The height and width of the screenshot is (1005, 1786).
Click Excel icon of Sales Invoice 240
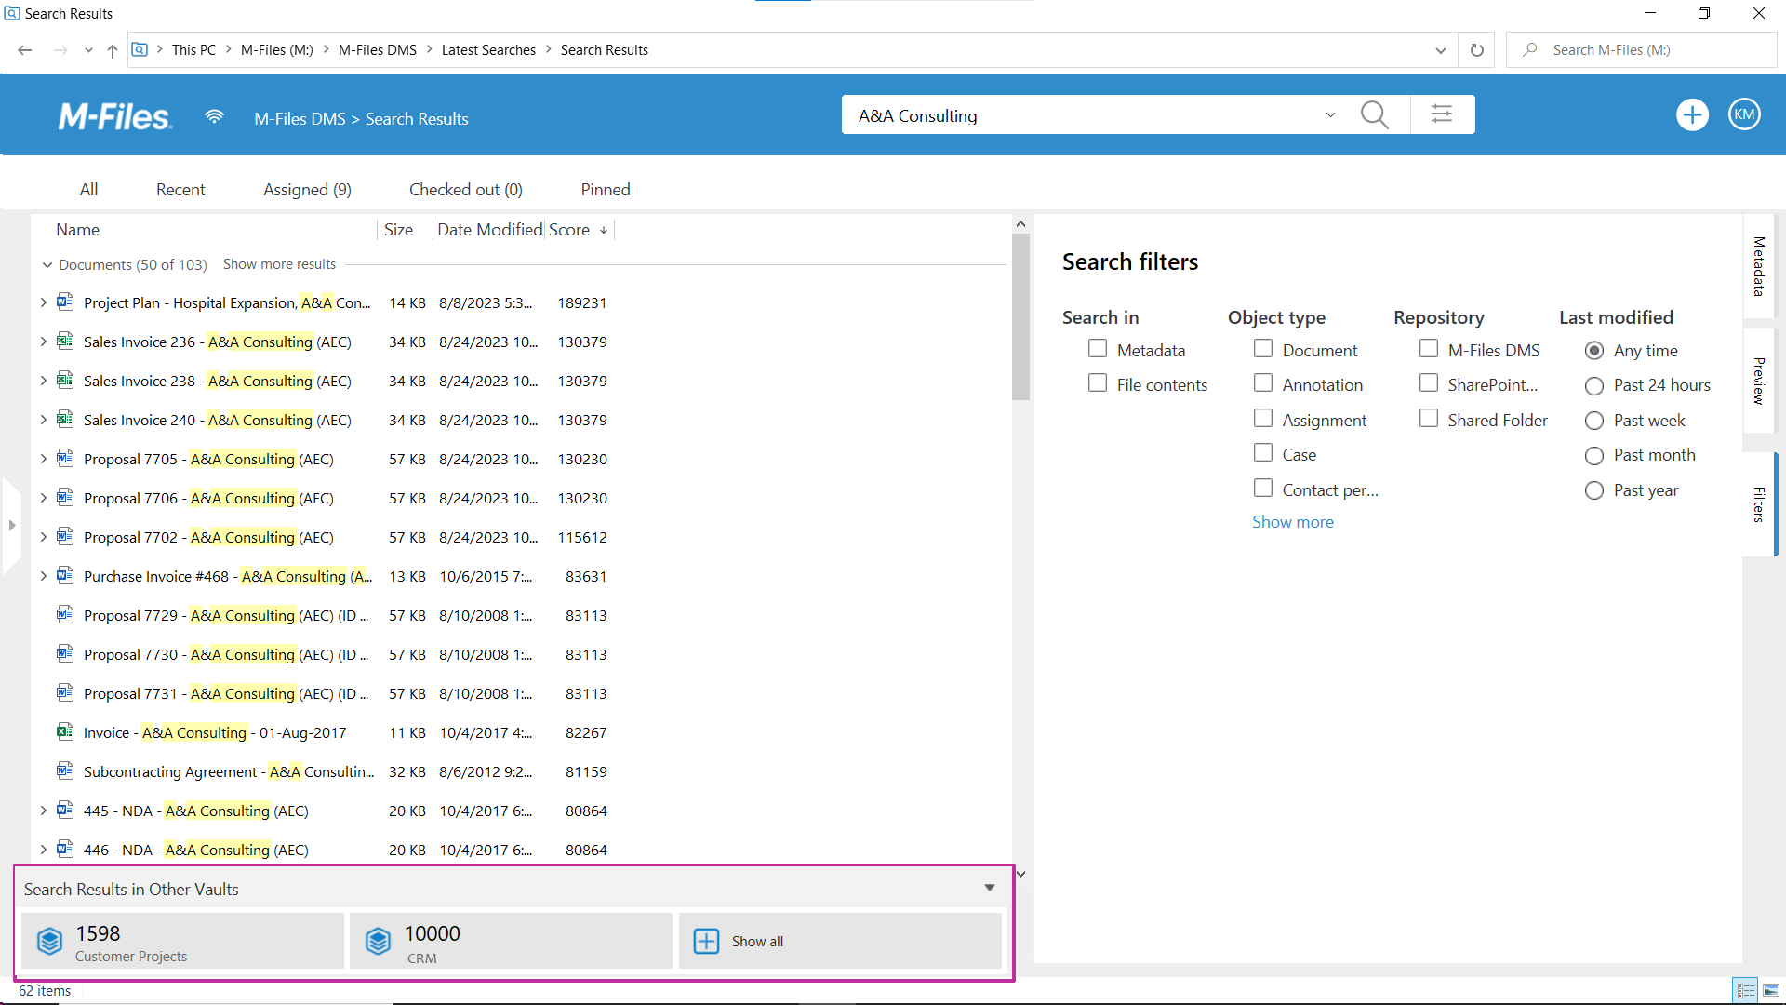65,419
